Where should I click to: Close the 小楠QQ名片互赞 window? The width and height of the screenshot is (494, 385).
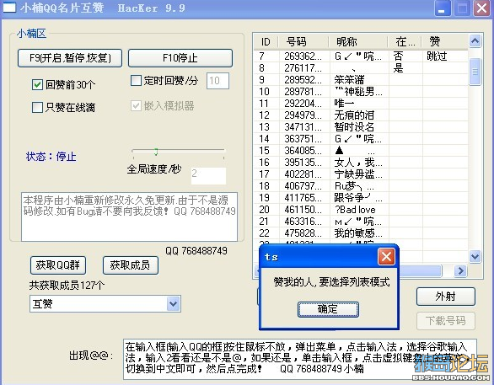[x=482, y=8]
